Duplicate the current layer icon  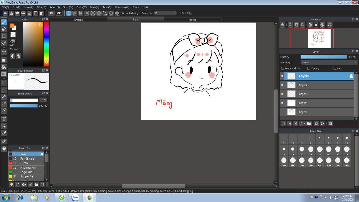tap(317, 124)
